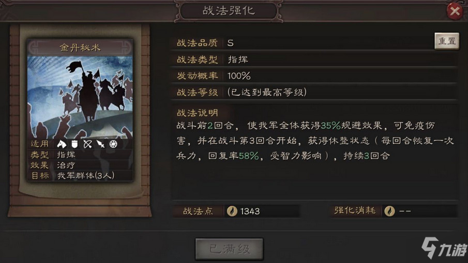
Task: Click the 目标 我军群体(3人) row
Action: [x=80, y=176]
